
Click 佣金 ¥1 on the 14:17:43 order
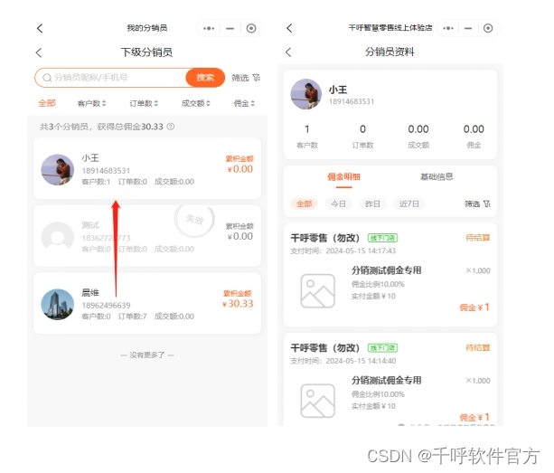click(474, 307)
